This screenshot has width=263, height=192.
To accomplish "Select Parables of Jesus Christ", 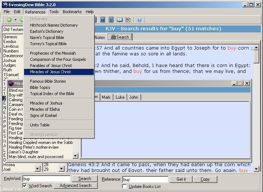I will point(59,66).
